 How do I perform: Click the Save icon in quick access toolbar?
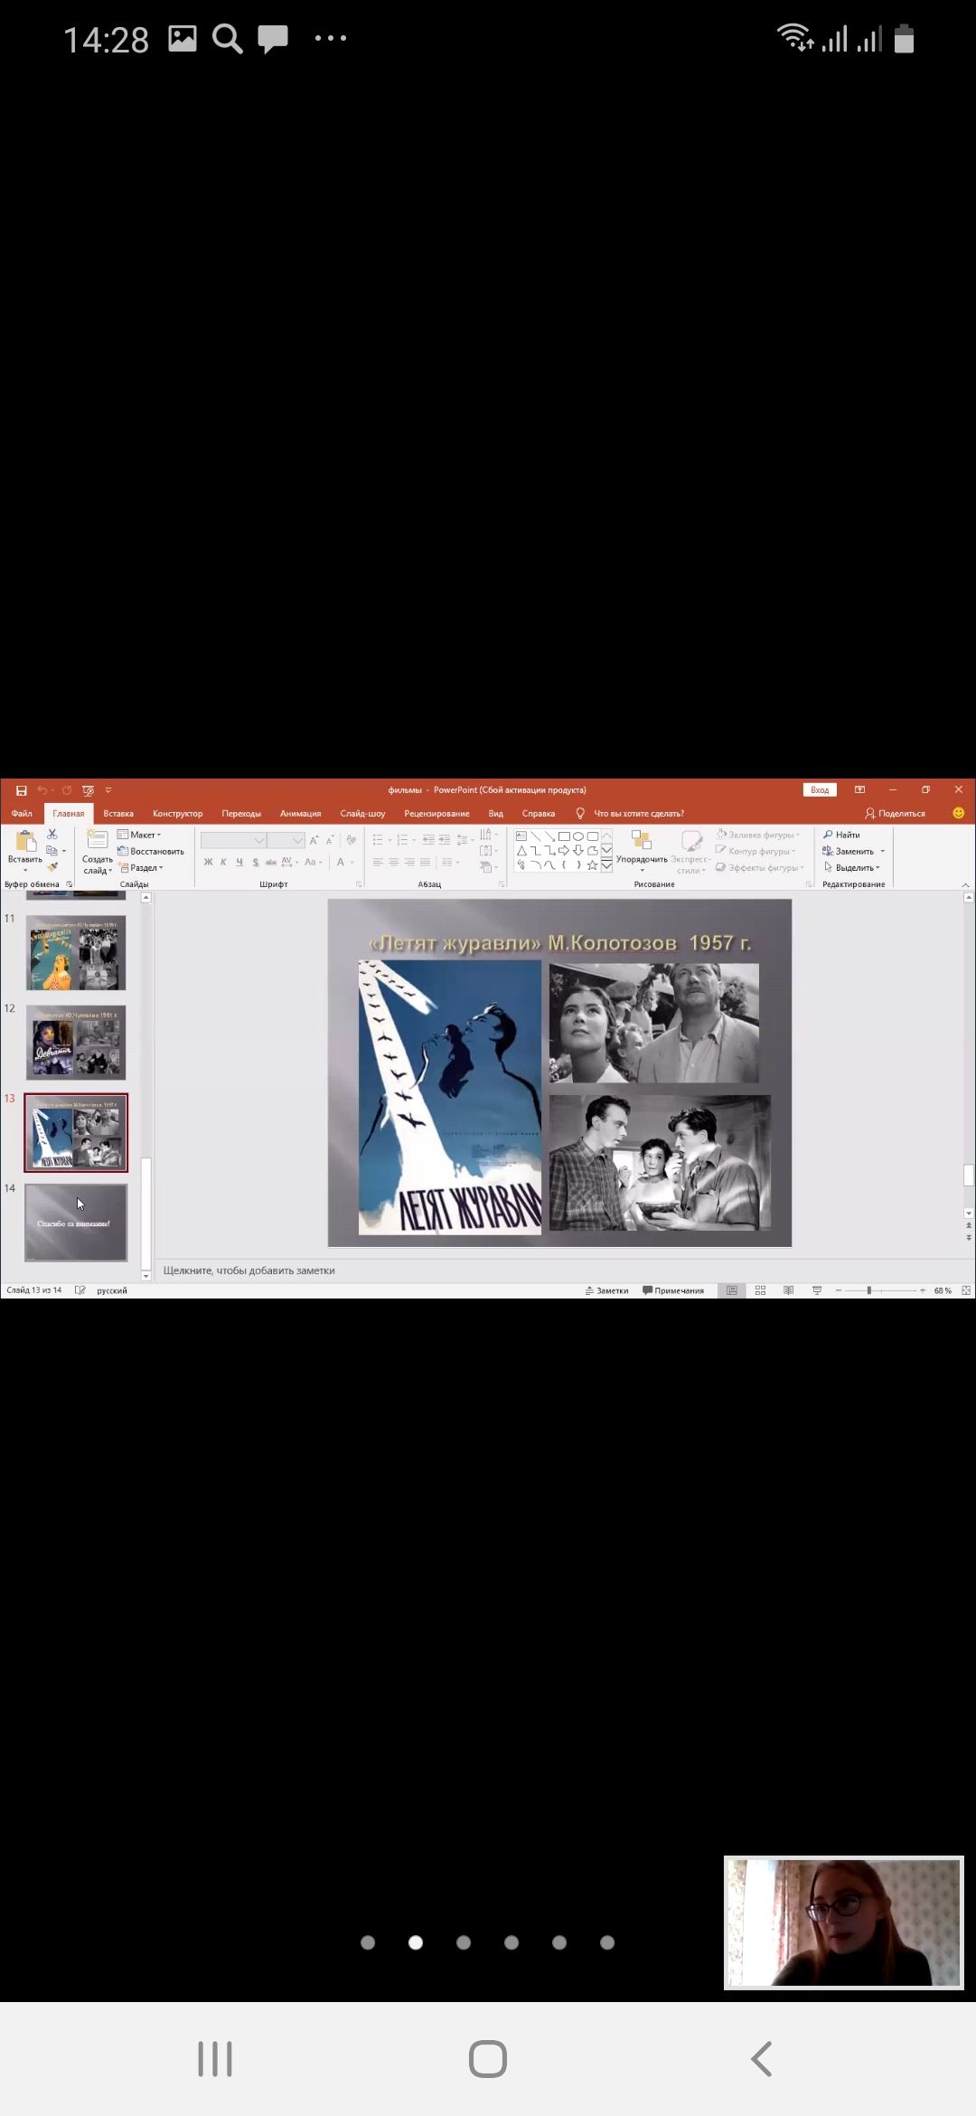pyautogui.click(x=21, y=790)
